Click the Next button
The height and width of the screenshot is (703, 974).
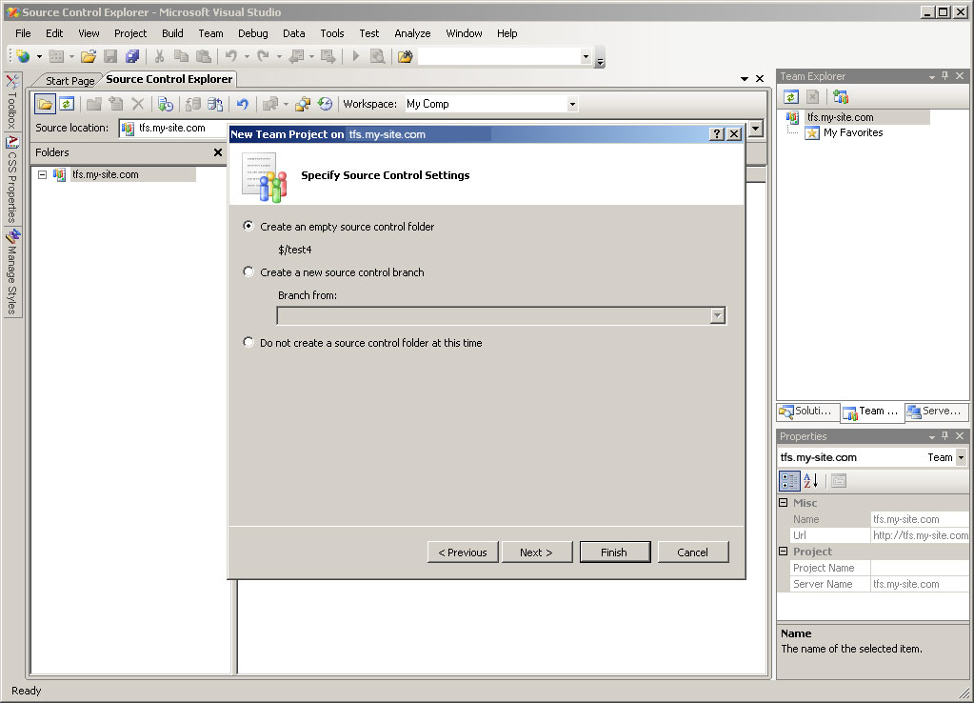[537, 552]
